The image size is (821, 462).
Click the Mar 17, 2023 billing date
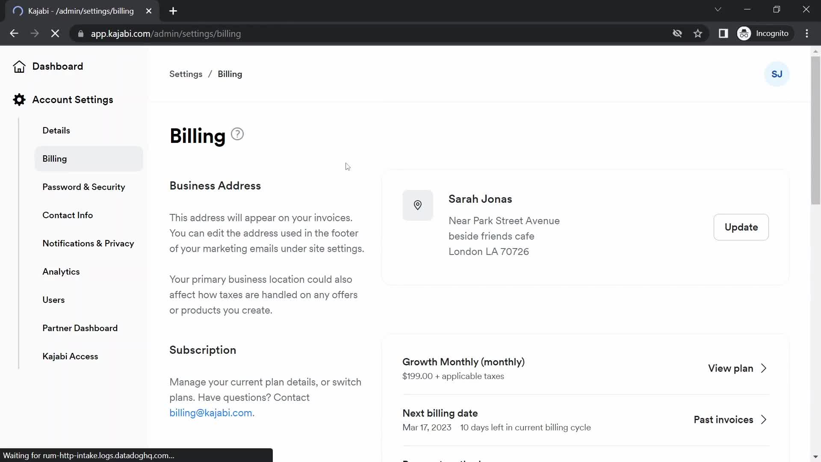(427, 427)
